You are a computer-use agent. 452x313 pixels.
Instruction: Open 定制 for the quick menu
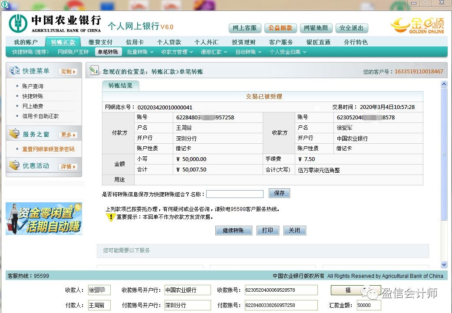(68, 72)
